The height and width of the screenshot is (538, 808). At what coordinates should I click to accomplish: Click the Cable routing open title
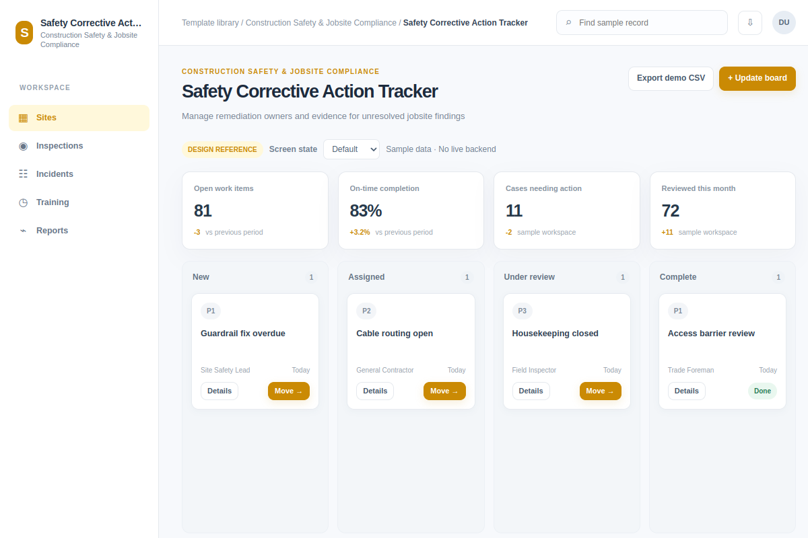[x=395, y=334]
